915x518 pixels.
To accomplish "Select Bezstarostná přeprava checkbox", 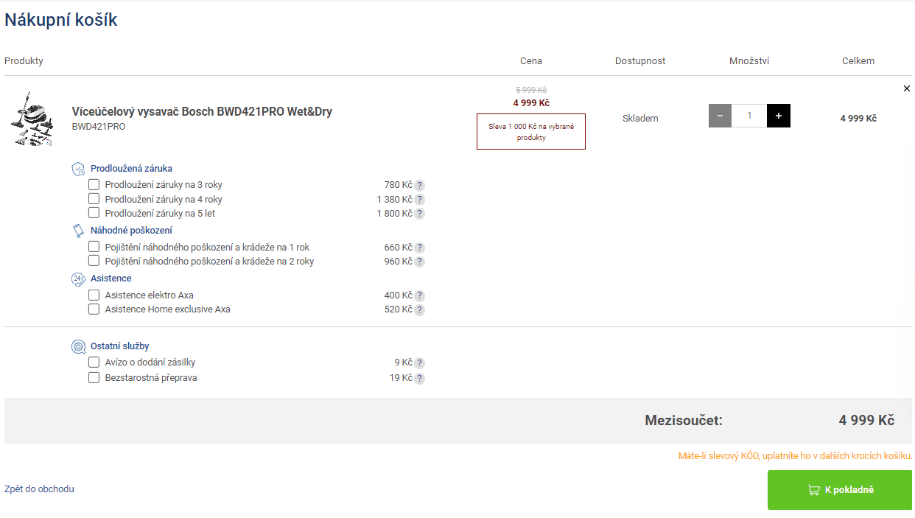I will (x=94, y=377).
